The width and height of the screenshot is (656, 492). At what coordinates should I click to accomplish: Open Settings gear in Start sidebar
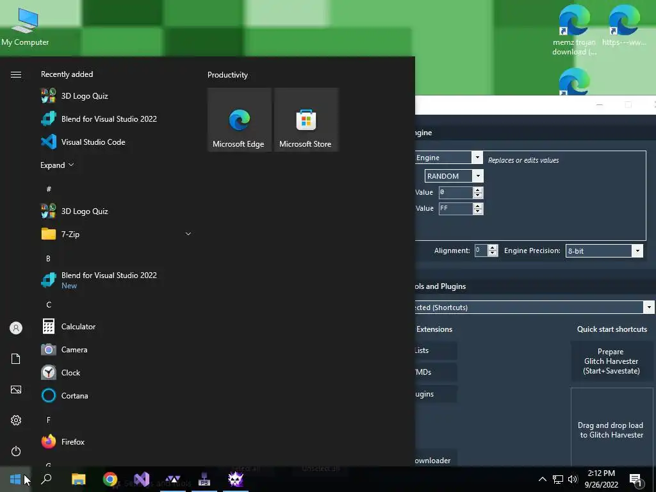pos(16,420)
